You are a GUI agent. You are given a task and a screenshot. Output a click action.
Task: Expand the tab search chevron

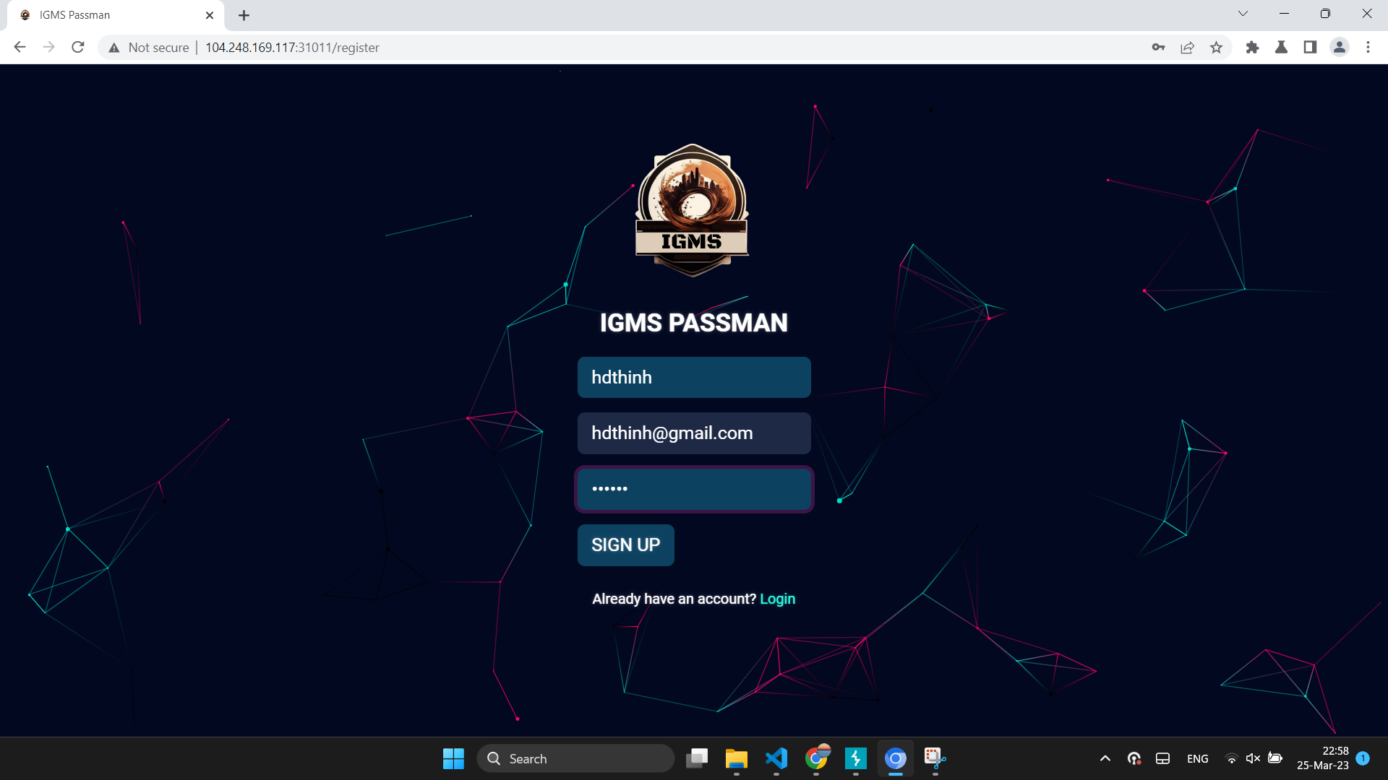1243,14
